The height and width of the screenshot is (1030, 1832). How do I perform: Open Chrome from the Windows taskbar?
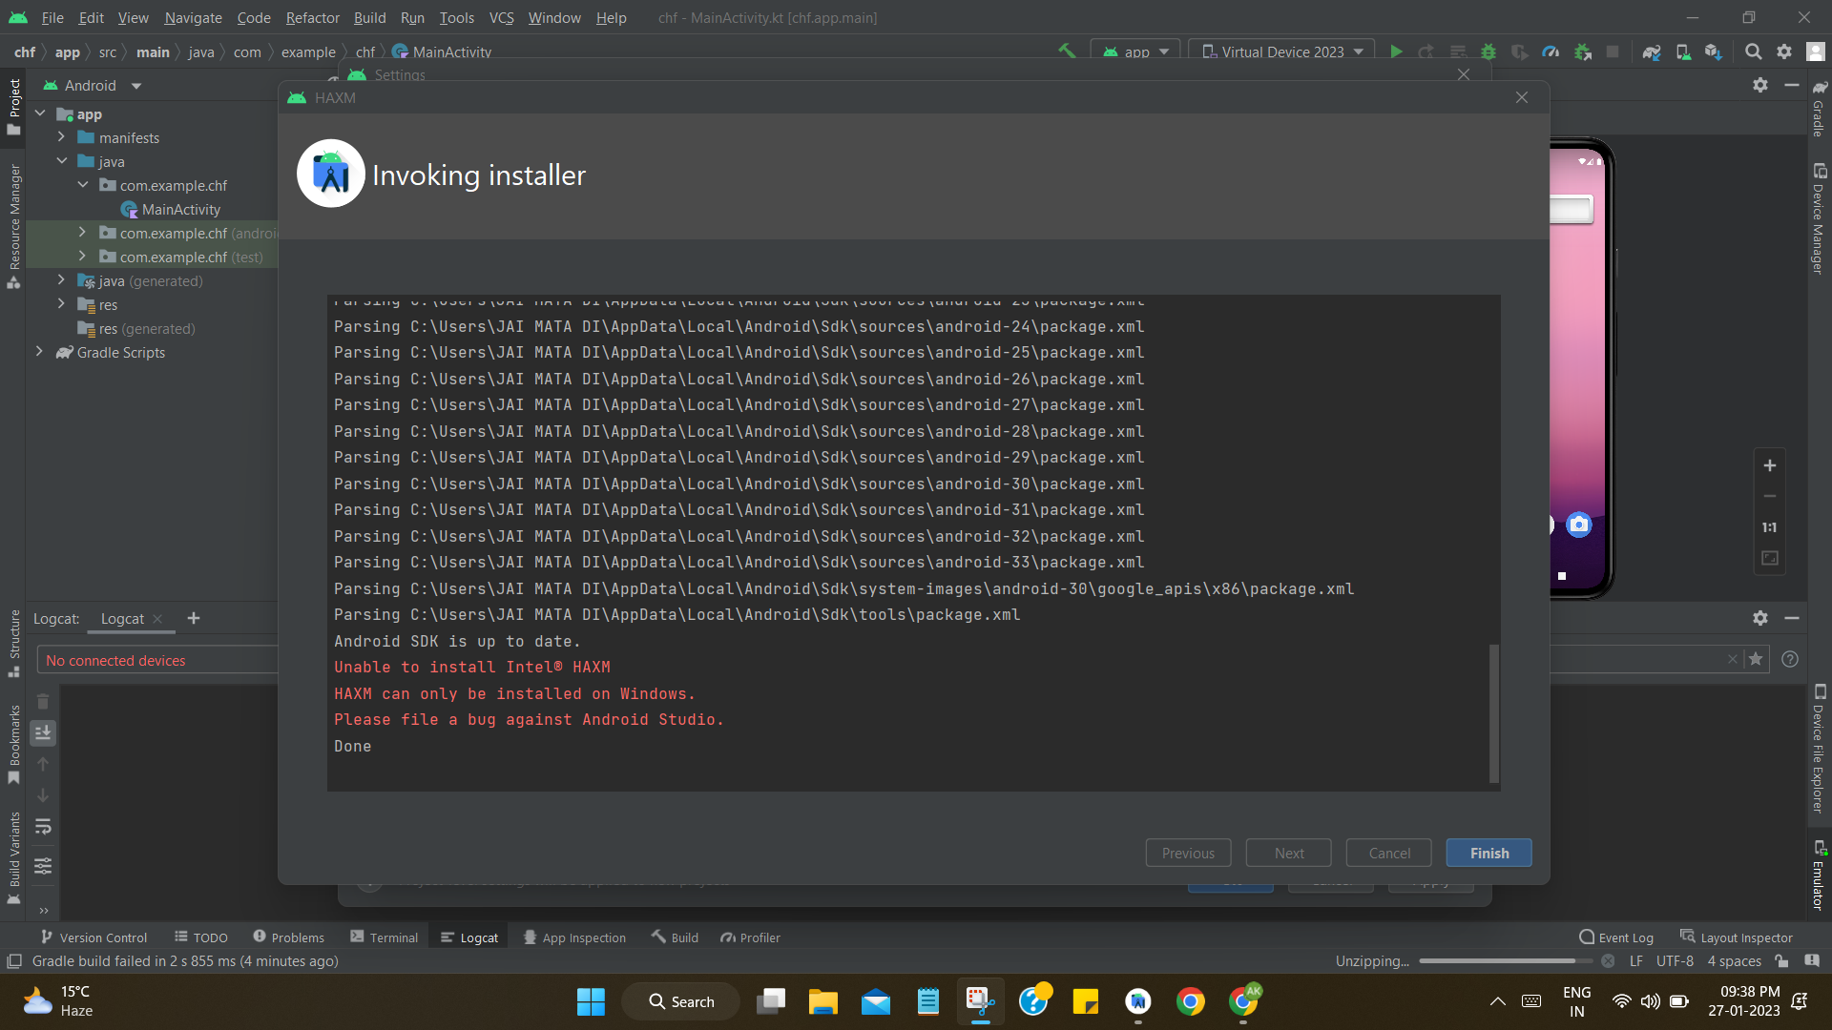(1190, 1001)
